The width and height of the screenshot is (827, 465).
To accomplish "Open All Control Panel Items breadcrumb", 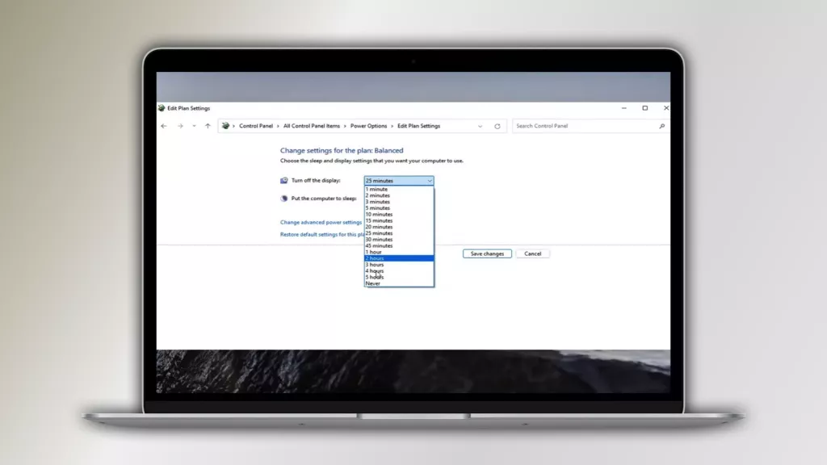I will click(x=312, y=126).
